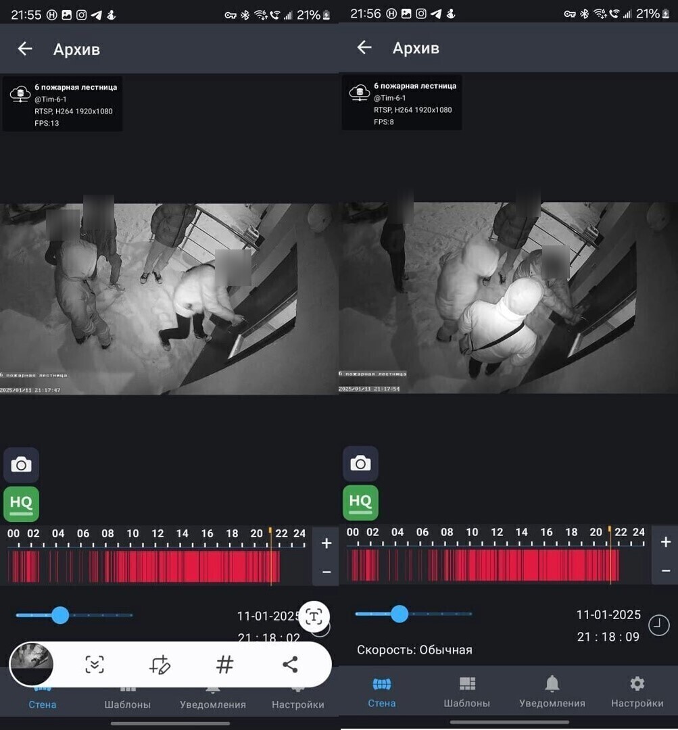Click the back arrow in 21:55 screen
This screenshot has height=730, width=678.
coord(25,49)
